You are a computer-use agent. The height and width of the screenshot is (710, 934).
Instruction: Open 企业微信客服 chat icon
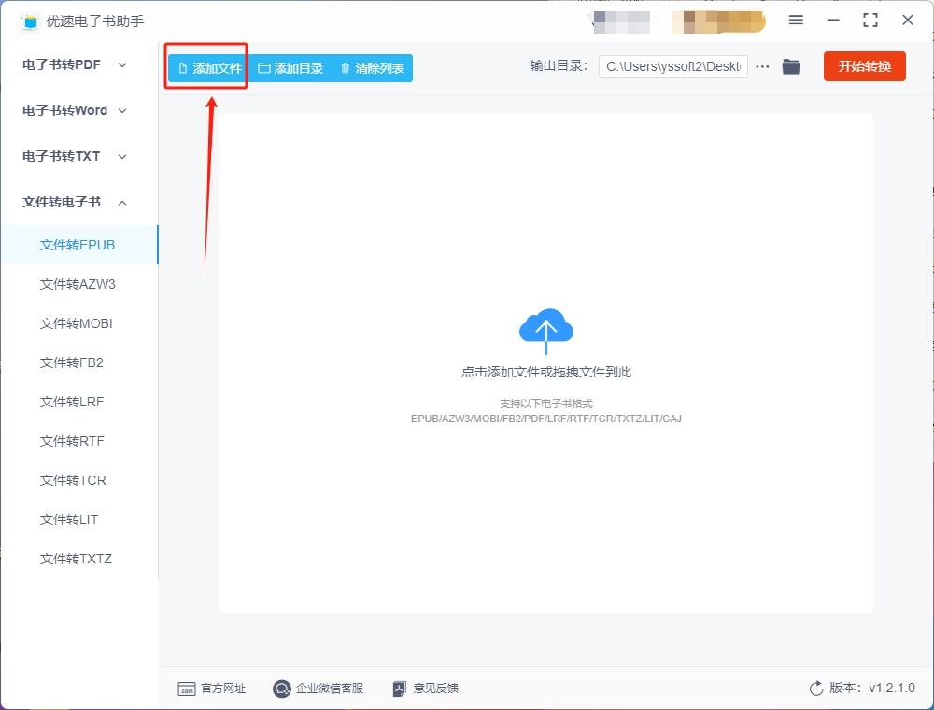[281, 689]
